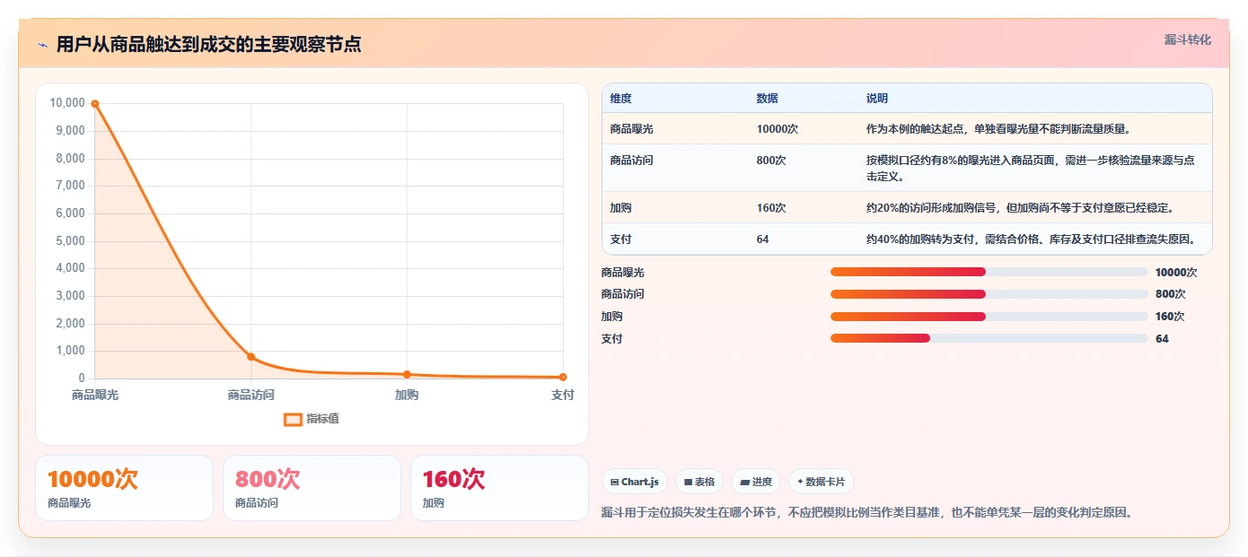Screen dimensions: 1248x557
Task: Click the 160次 table value
Action: coord(771,208)
